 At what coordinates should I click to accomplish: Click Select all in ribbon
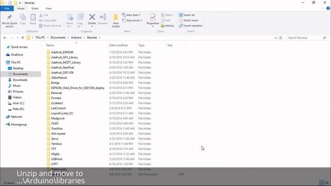187,15
